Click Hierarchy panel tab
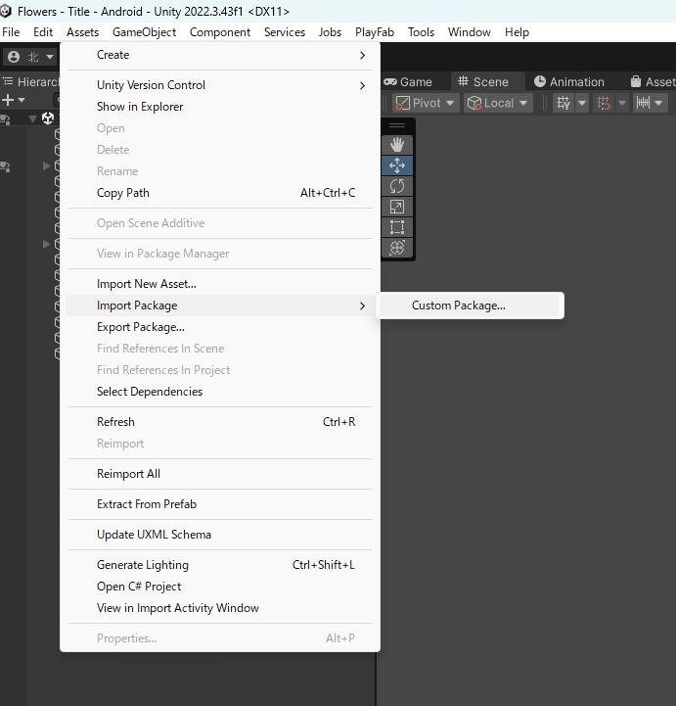 click(x=30, y=81)
